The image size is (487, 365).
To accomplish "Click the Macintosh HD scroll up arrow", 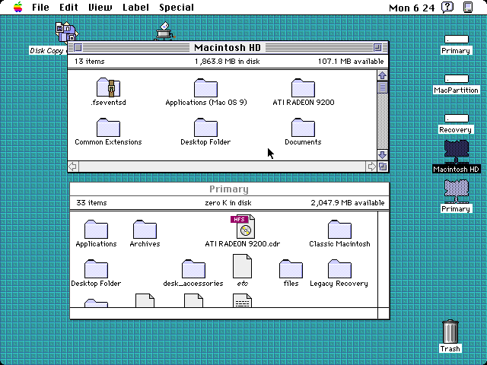I will click(x=382, y=75).
